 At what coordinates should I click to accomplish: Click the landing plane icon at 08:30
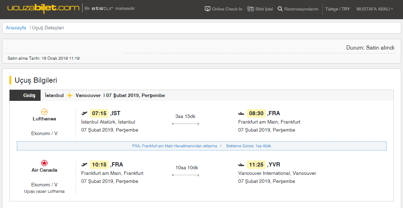(x=241, y=113)
